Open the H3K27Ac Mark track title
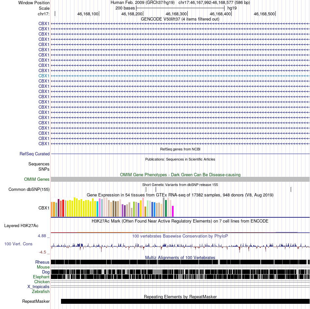The width and height of the screenshot is (310, 309). click(x=180, y=221)
